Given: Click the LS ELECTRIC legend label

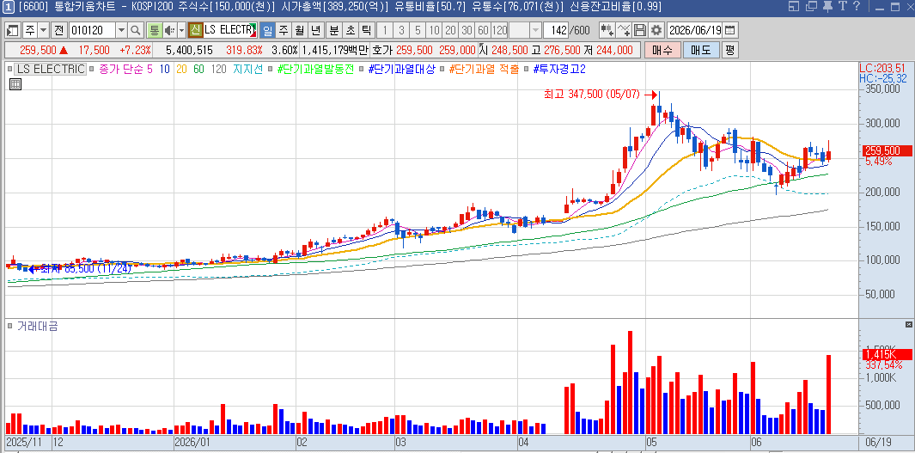Looking at the screenshot, I should (x=50, y=69).
